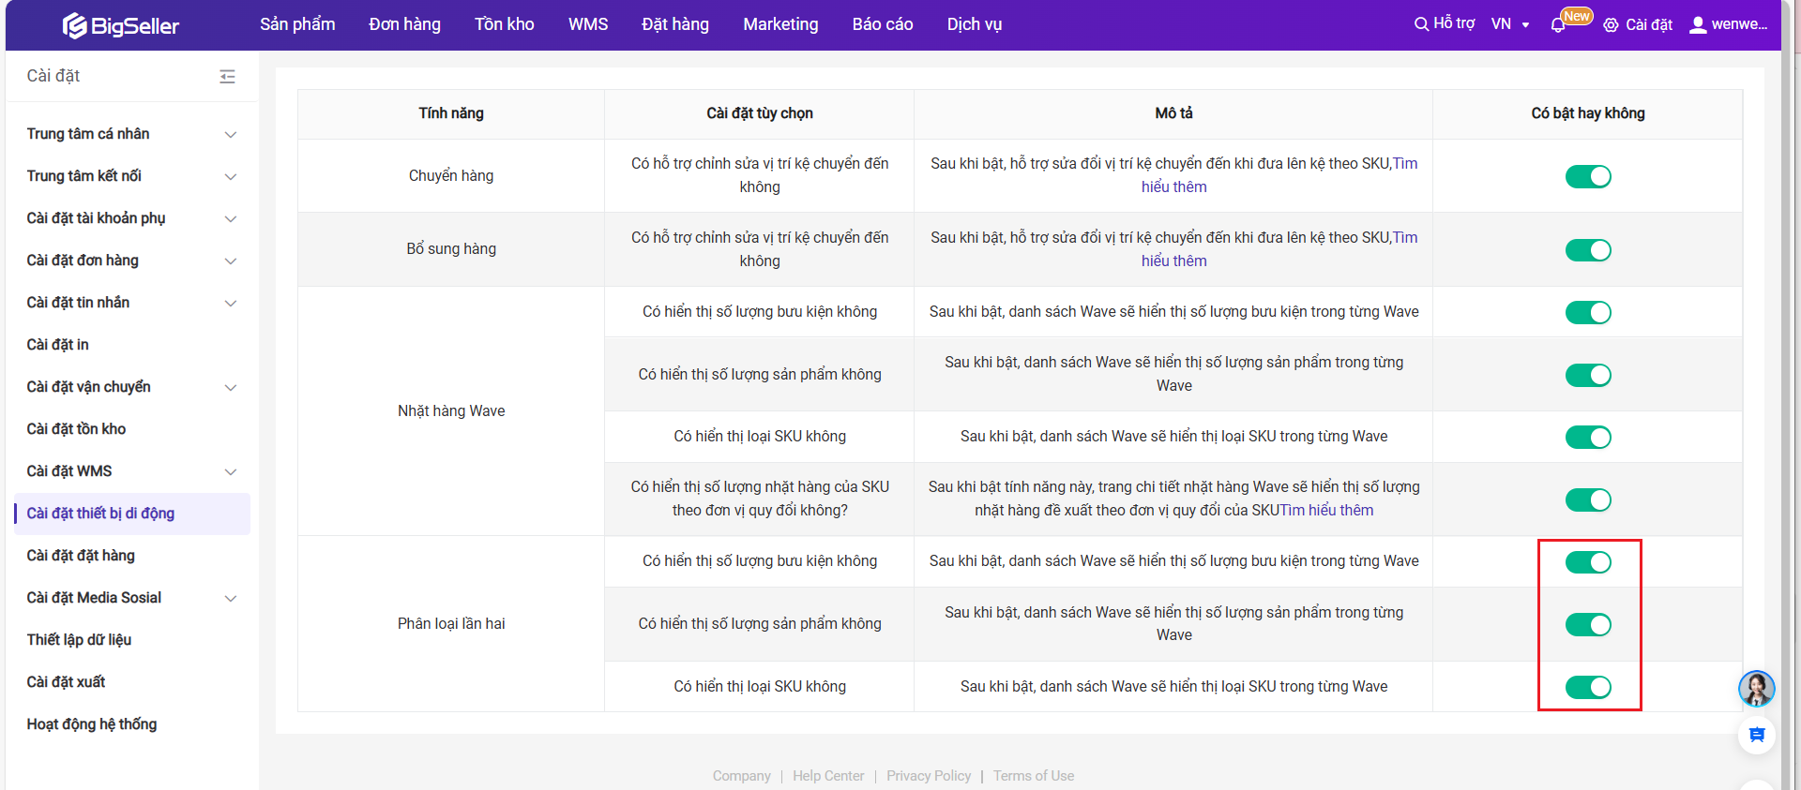Click the blue chat message floating icon
This screenshot has width=1801, height=790.
coord(1756,735)
